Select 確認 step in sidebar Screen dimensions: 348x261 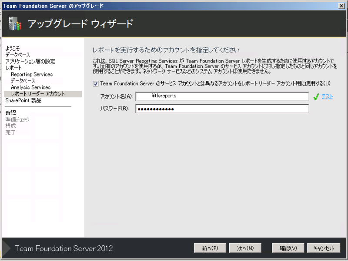pyautogui.click(x=10, y=113)
